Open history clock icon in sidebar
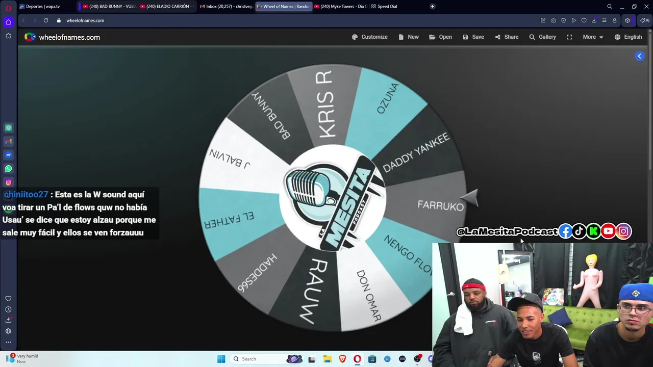 tap(8, 309)
